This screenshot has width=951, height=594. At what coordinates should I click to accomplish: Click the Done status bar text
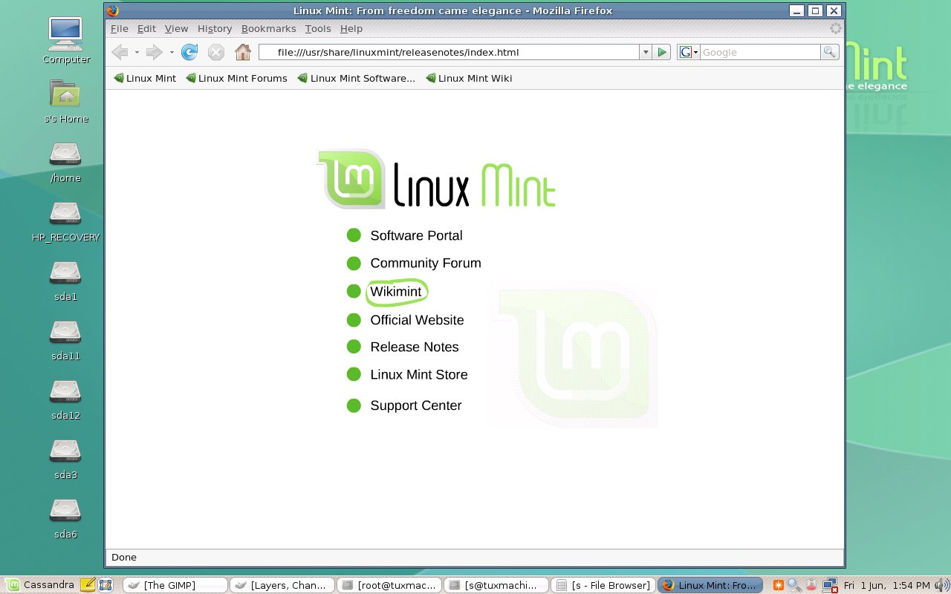point(124,557)
